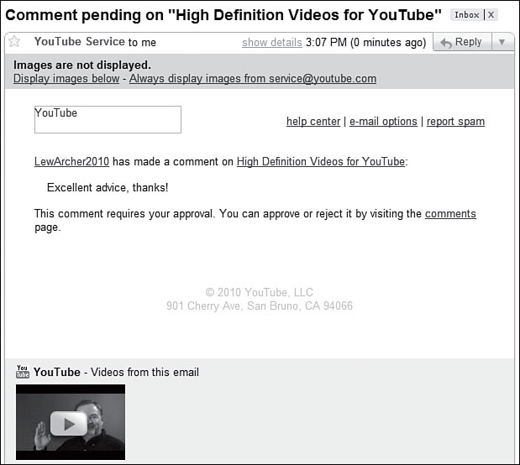Image resolution: width=520 pixels, height=465 pixels.
Task: Star this YouTube Service email
Action: [x=14, y=42]
